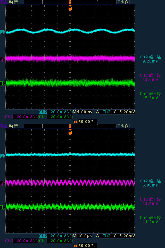Click the trigger position icon beside bottom 50.00 %
Image resolution: width=165 pixels, height=248 pixels.
(x=75, y=246)
